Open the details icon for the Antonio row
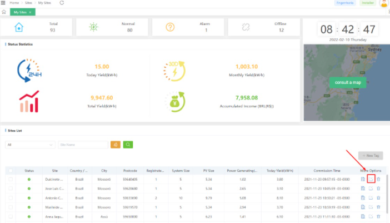Viewport: 390px width, 223px height. click(x=363, y=198)
